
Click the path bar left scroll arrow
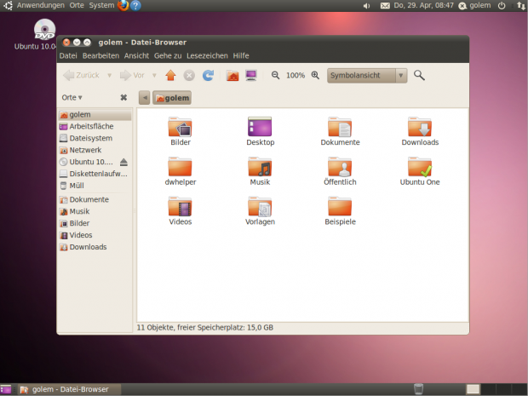145,98
